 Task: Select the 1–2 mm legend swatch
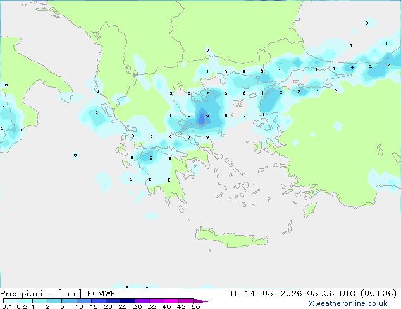point(40,301)
